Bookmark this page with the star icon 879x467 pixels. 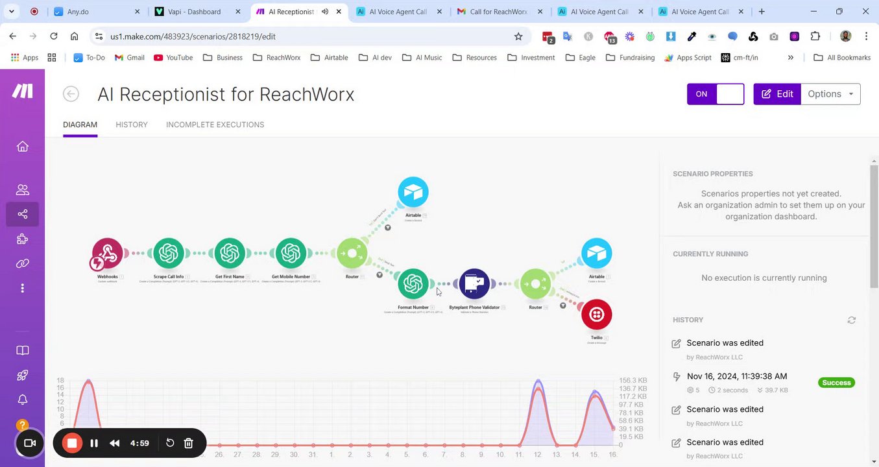pyautogui.click(x=518, y=37)
